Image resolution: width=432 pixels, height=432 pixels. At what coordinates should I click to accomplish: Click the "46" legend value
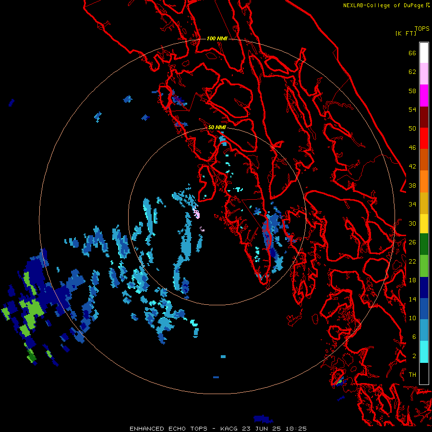click(412, 148)
